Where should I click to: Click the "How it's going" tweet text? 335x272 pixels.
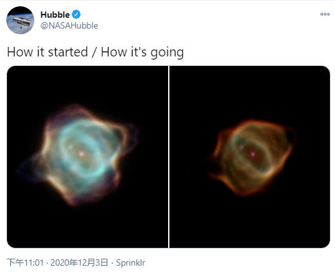(142, 52)
